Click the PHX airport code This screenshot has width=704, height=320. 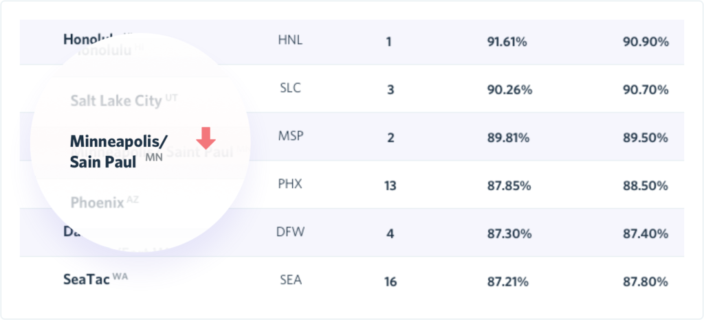coord(290,184)
